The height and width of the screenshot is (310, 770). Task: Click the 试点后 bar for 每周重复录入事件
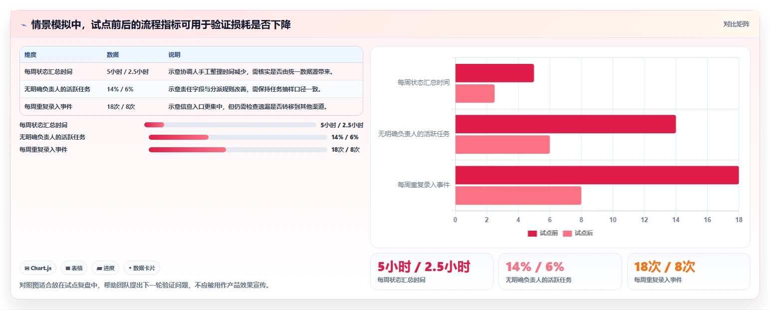point(518,195)
